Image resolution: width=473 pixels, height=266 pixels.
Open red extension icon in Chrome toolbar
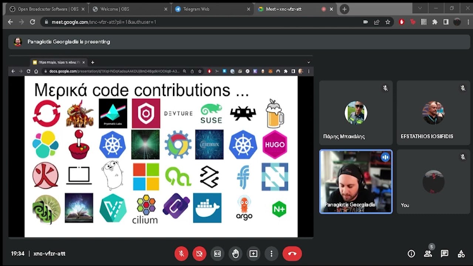tap(402, 22)
